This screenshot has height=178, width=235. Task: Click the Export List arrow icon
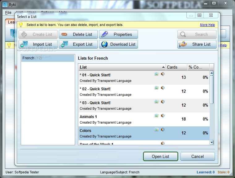64,44
